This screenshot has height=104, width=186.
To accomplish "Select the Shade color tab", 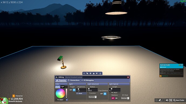I will pyautogui.click(x=57, y=87).
